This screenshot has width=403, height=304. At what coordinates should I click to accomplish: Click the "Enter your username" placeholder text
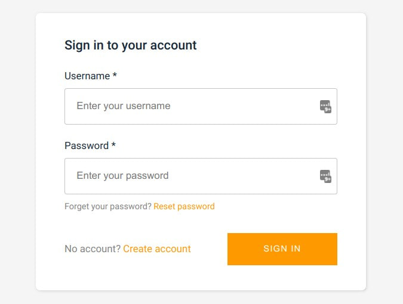(124, 106)
